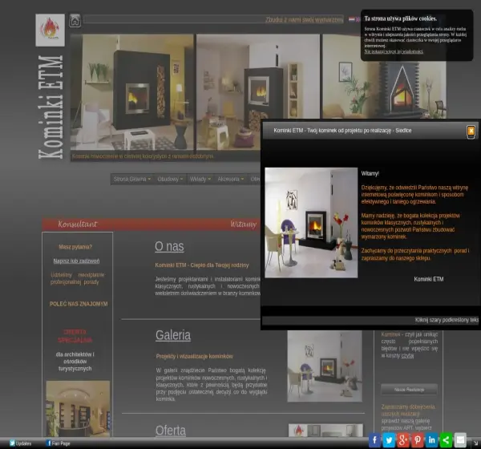Click the Witamy header label in the red bar

pos(243,224)
